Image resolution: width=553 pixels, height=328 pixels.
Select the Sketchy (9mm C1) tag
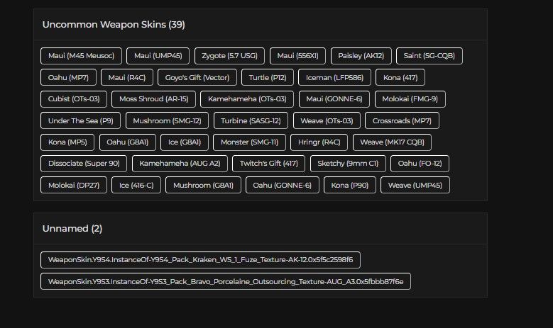click(348, 164)
